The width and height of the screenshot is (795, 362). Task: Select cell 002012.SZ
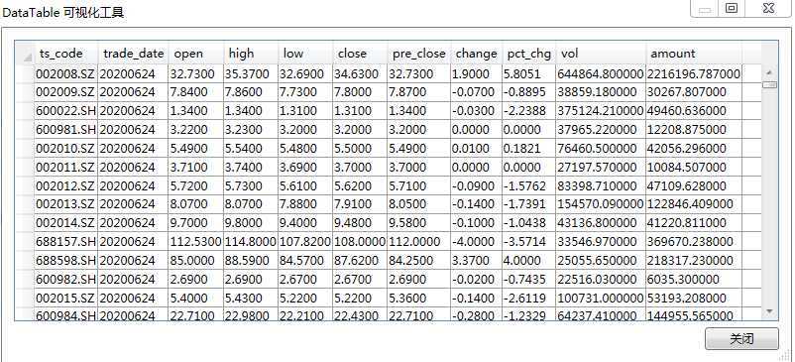click(x=65, y=185)
